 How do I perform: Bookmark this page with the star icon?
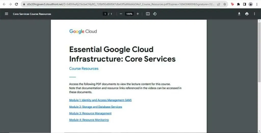point(225,4)
